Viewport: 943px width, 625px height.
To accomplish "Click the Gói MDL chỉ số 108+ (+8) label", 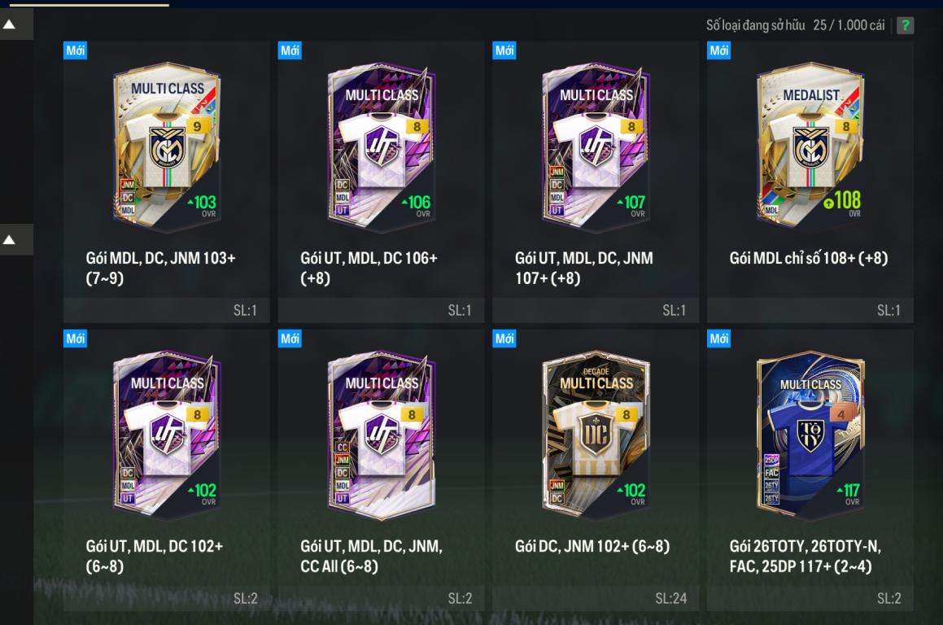I will point(808,258).
